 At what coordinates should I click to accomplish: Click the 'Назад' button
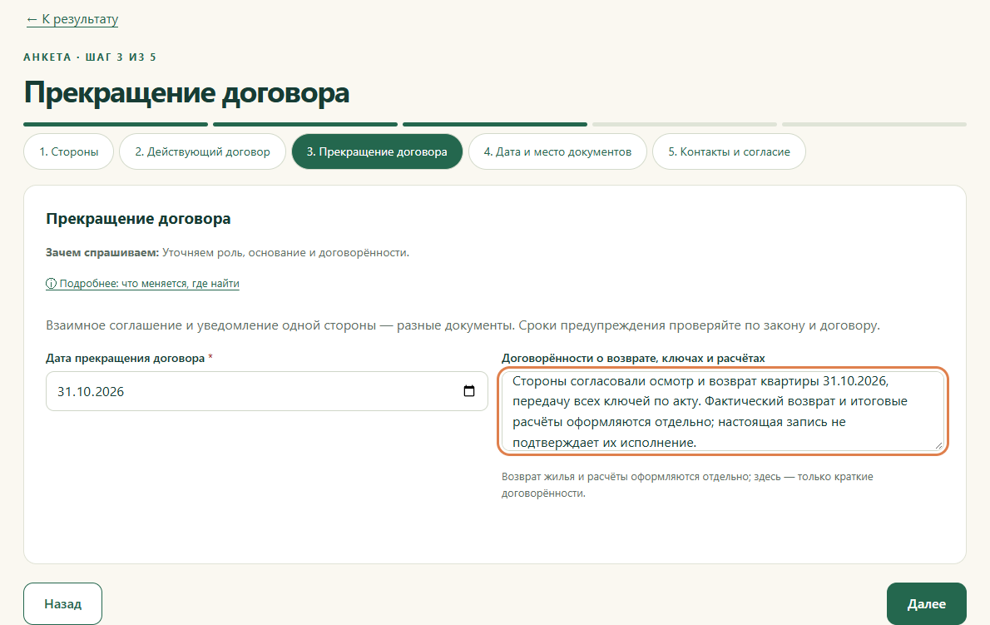(62, 603)
